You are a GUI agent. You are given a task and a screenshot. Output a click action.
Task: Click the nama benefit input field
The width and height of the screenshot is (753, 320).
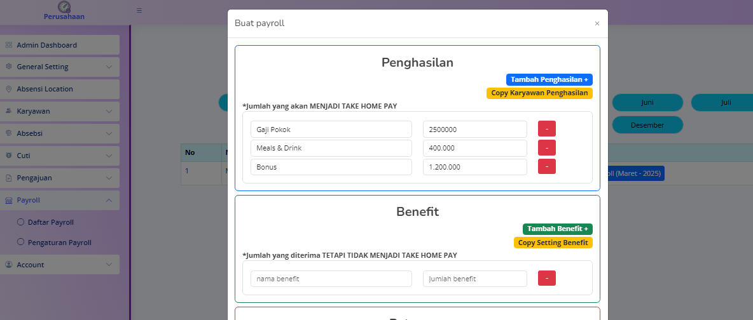pos(331,279)
